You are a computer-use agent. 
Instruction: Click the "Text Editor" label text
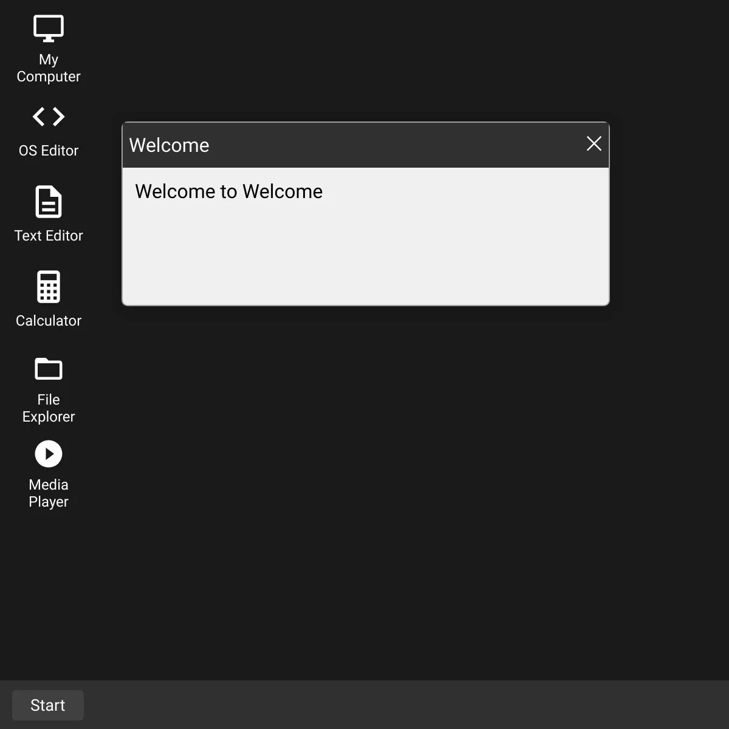[49, 236]
